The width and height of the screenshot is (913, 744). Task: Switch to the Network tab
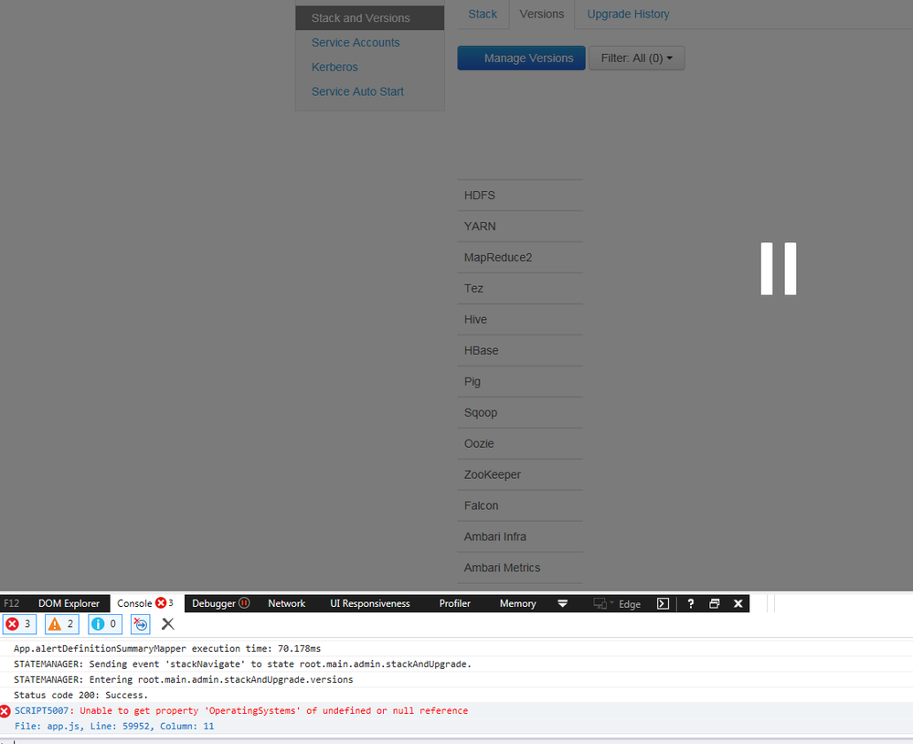tap(286, 603)
